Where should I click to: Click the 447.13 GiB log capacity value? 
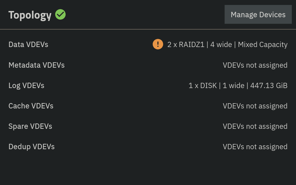269,85
